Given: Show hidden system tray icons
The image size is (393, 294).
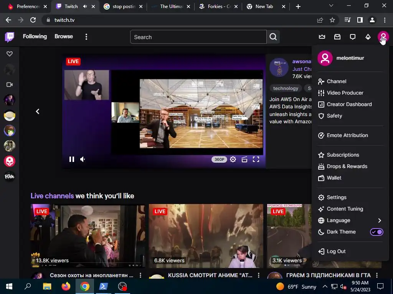Looking at the screenshot, I should tap(325, 286).
